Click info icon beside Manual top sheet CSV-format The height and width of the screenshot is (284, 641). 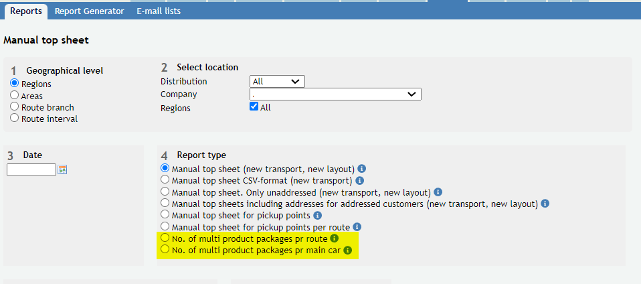(360, 180)
